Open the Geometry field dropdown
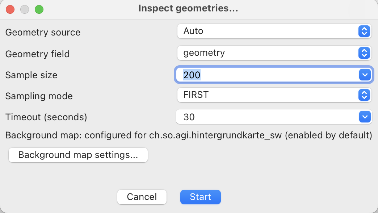The height and width of the screenshot is (213, 378). [x=274, y=53]
